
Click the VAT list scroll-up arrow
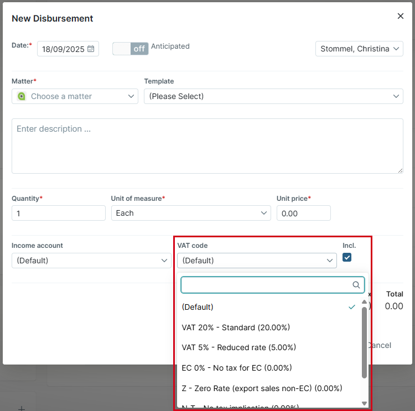pyautogui.click(x=364, y=301)
